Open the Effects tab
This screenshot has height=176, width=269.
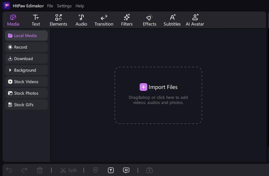[x=150, y=20]
